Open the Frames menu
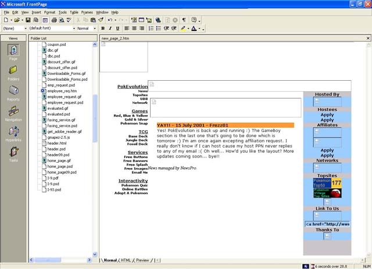The image size is (372, 269). coord(87,12)
